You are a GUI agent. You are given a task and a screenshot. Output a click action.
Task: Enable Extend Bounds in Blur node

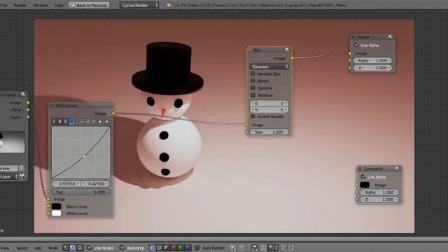coord(253,116)
